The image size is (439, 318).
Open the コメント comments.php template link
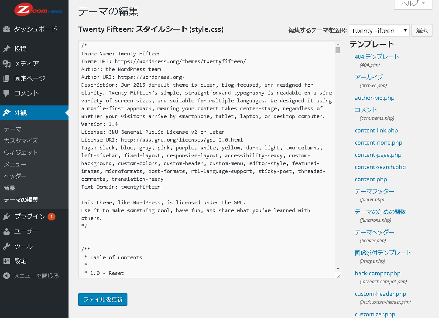click(x=366, y=110)
